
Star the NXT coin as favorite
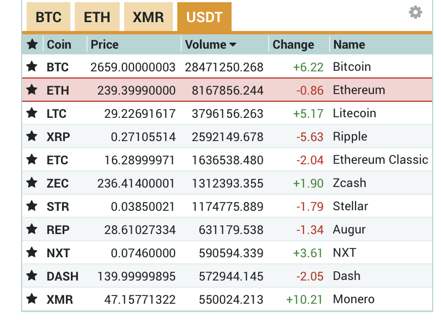tap(32, 253)
